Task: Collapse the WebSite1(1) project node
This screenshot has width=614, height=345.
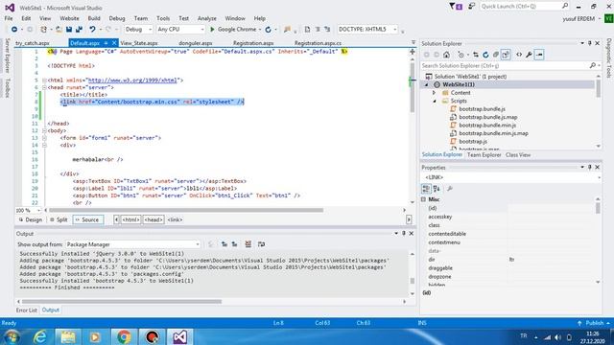Action: coord(426,85)
